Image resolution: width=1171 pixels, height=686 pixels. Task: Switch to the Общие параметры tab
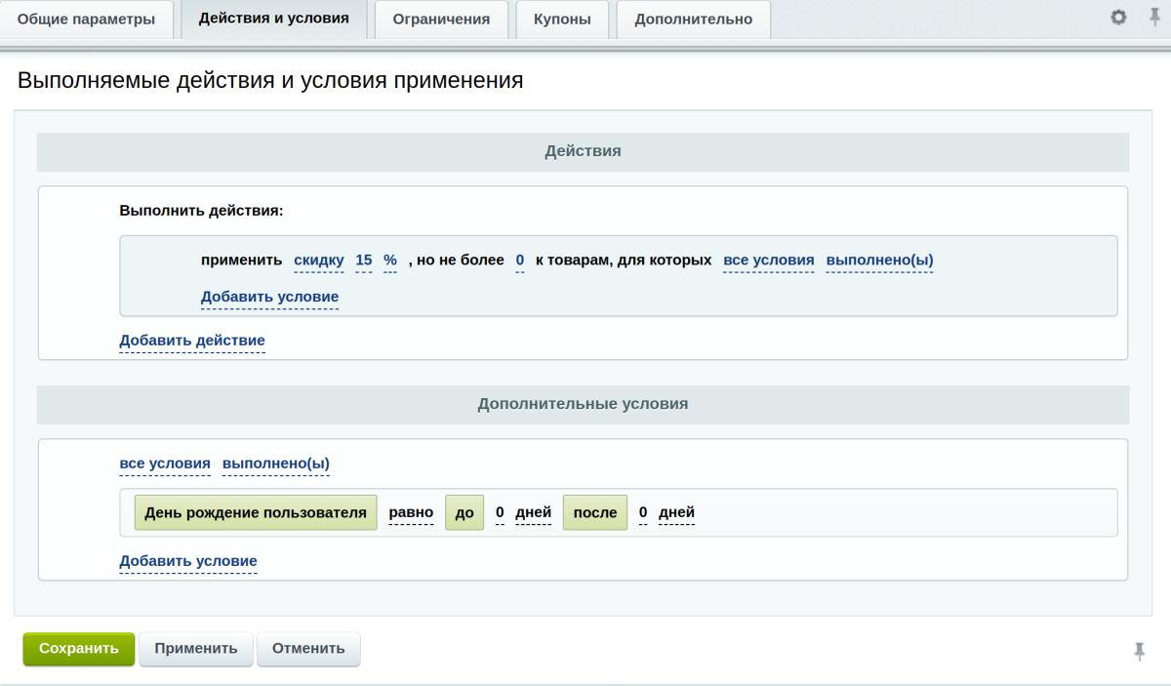pos(88,18)
